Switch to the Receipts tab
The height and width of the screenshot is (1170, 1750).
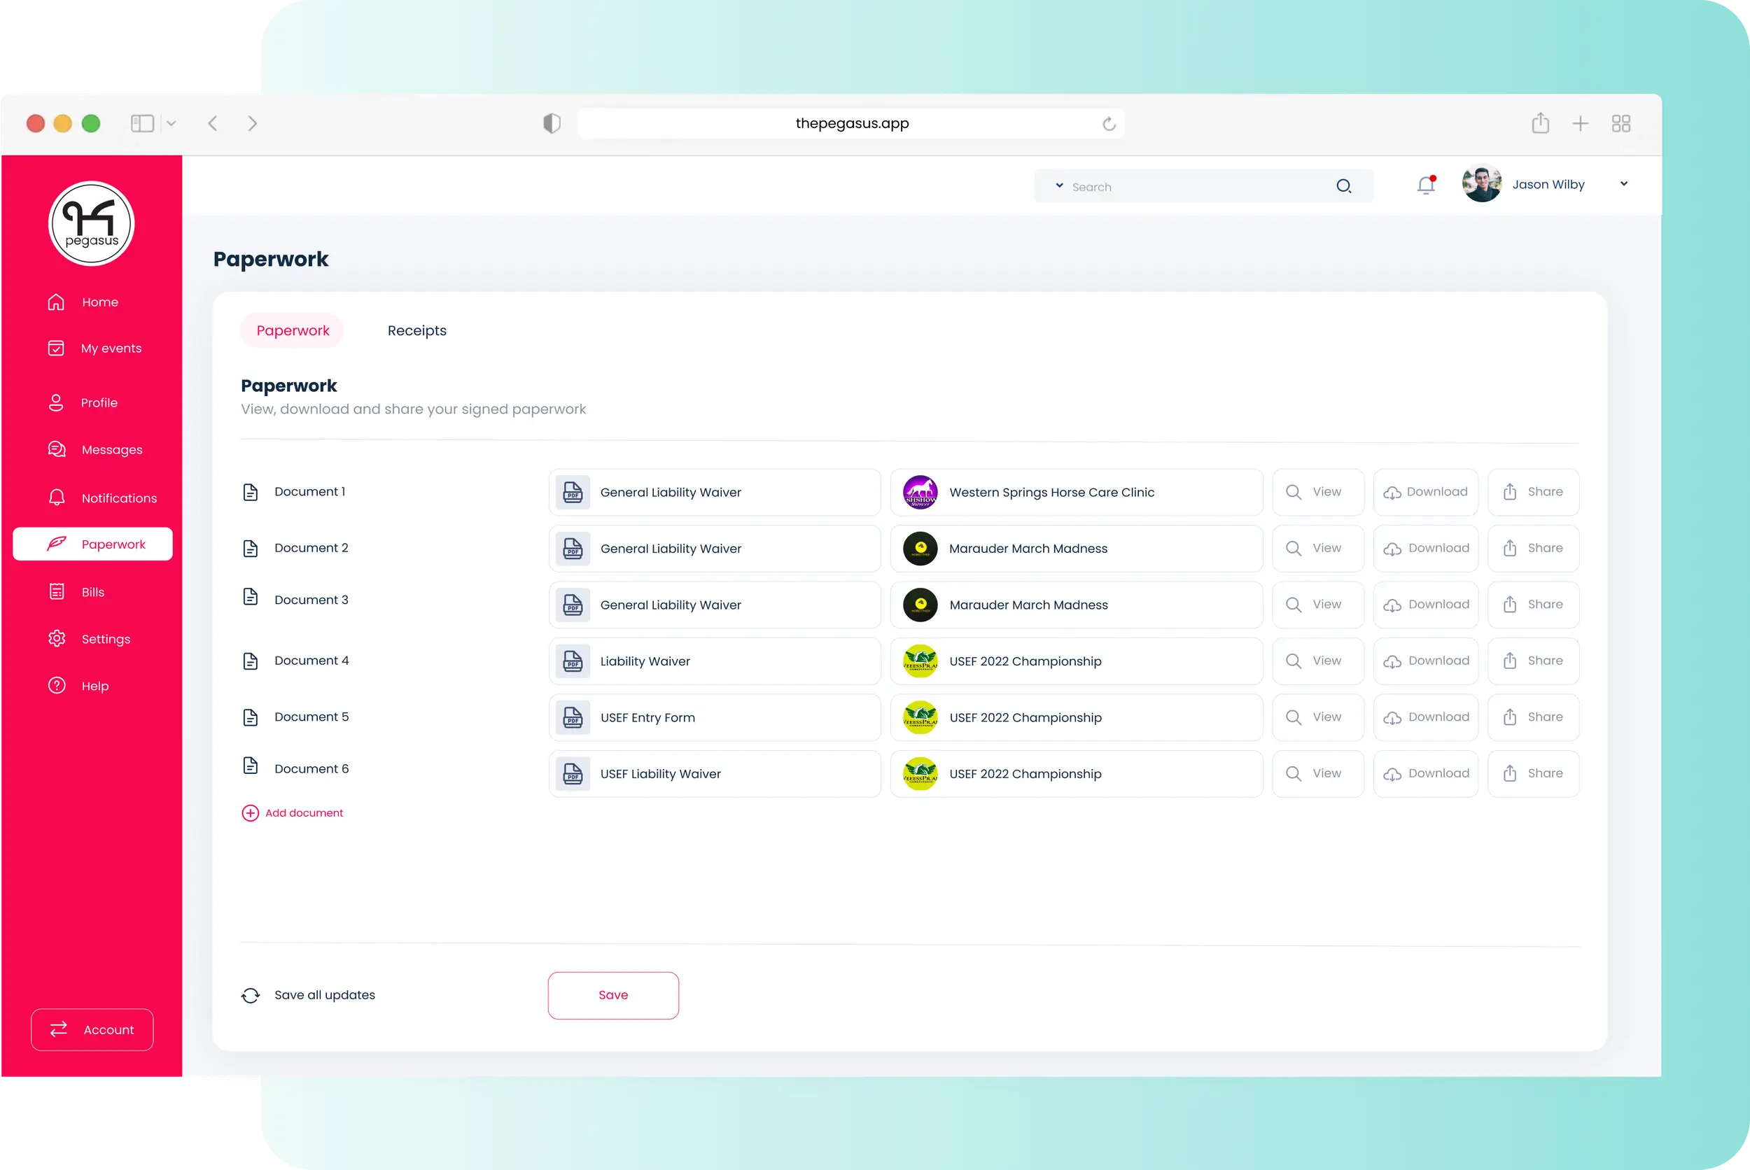coord(416,330)
